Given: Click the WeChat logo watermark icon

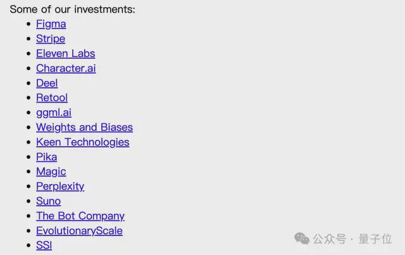Looking at the screenshot, I should coord(302,239).
